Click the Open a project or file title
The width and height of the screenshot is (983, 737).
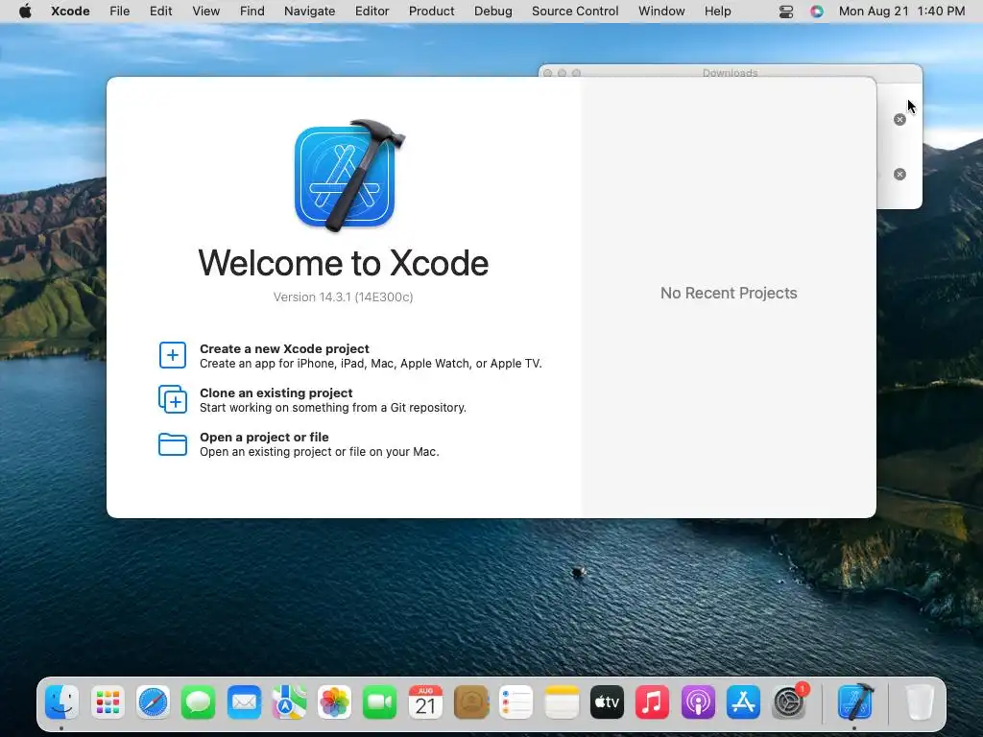(264, 437)
